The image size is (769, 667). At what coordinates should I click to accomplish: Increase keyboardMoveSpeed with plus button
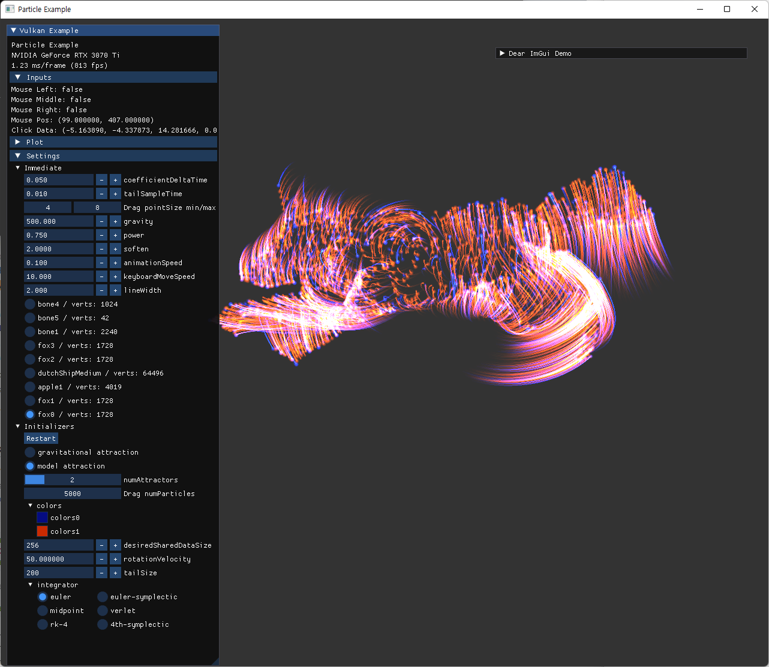[115, 277]
